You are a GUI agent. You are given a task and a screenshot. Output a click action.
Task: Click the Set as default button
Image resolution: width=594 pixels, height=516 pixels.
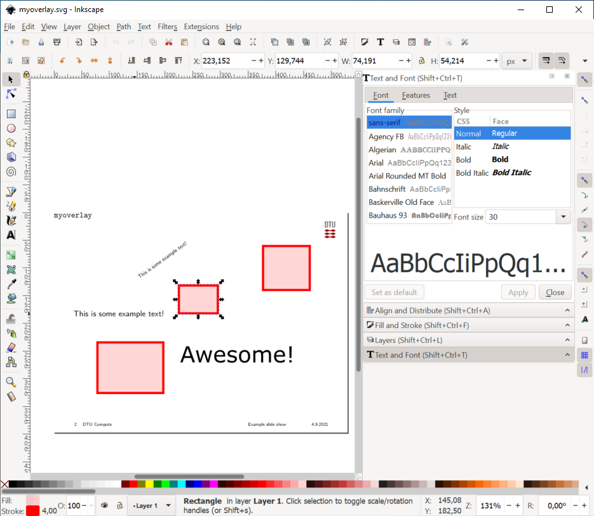tap(394, 293)
